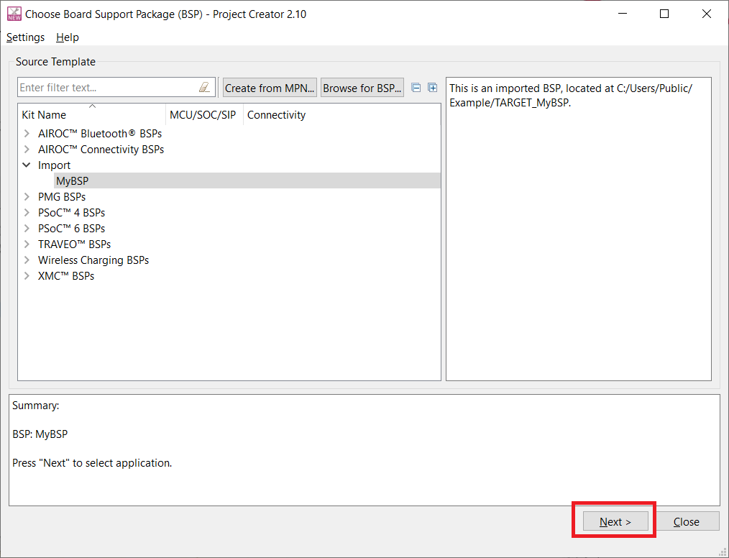Expand AIROC Connectivity BSPs group
The image size is (729, 558).
pos(27,150)
